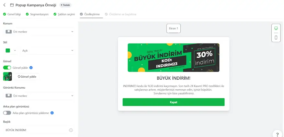Go back using the left arrow icon

click(x=4, y=5)
